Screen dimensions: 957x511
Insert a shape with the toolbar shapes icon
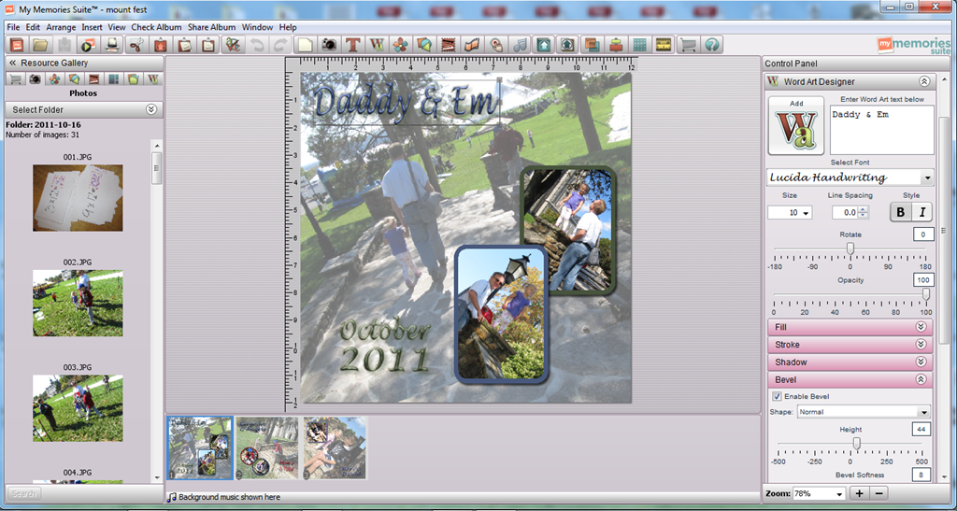pyautogui.click(x=424, y=45)
